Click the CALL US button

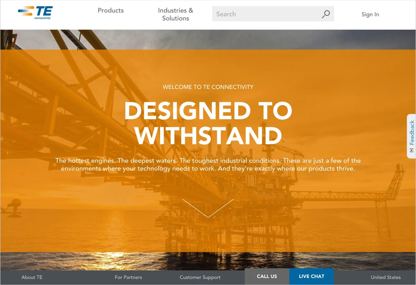267,276
